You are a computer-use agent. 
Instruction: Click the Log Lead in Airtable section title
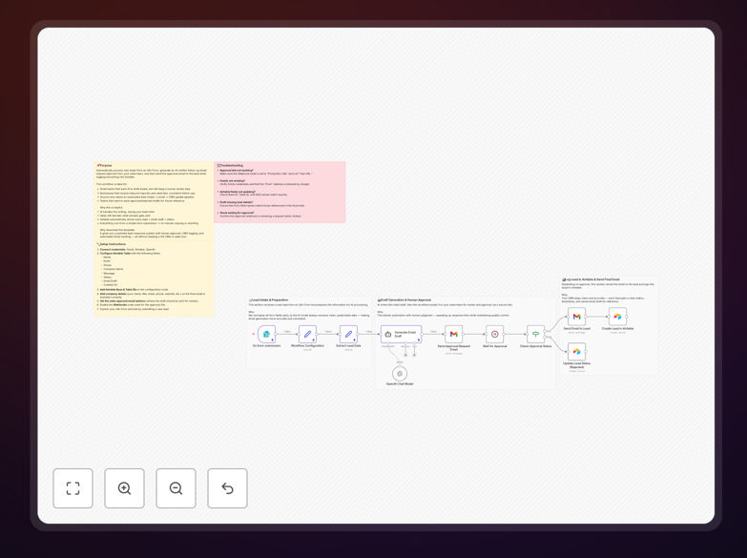pos(591,279)
